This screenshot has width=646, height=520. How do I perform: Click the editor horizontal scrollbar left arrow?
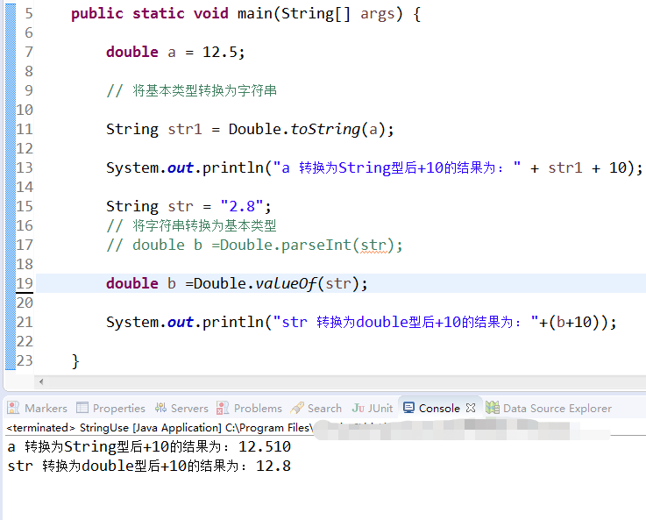pos(41,382)
